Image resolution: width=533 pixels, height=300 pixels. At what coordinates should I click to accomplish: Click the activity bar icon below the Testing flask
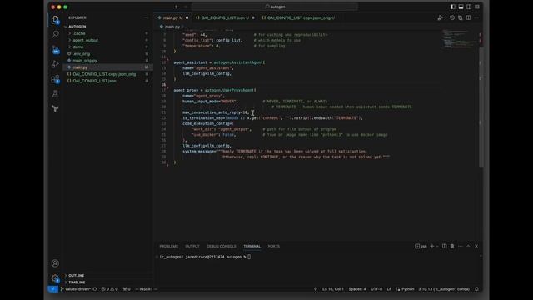tap(55, 109)
